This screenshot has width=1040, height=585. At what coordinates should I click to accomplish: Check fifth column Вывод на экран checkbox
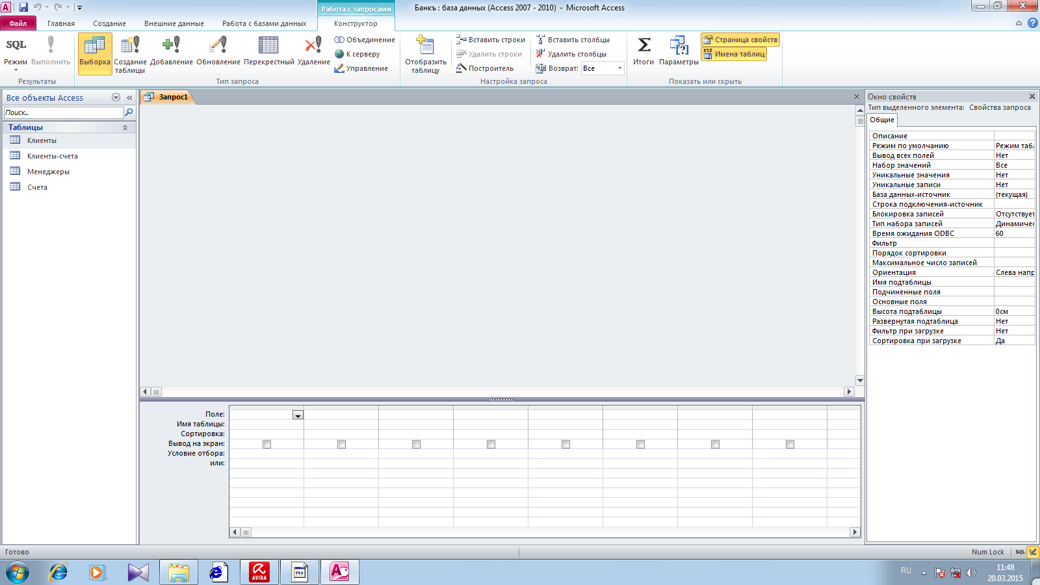565,444
